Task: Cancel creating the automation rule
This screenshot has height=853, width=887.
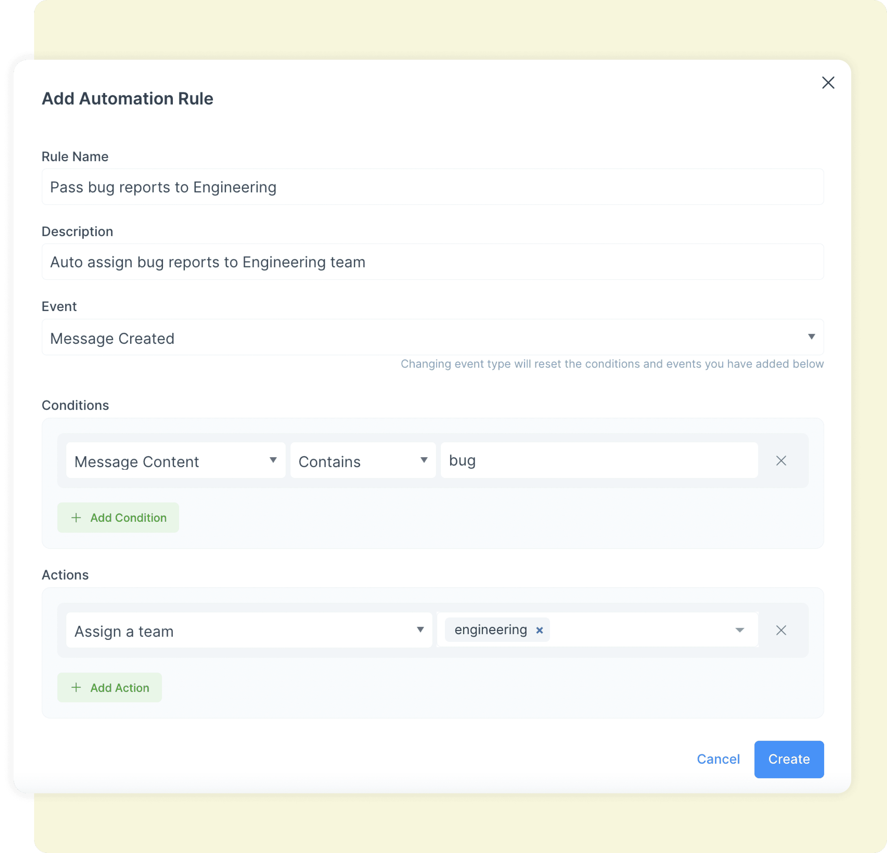Action: click(718, 759)
